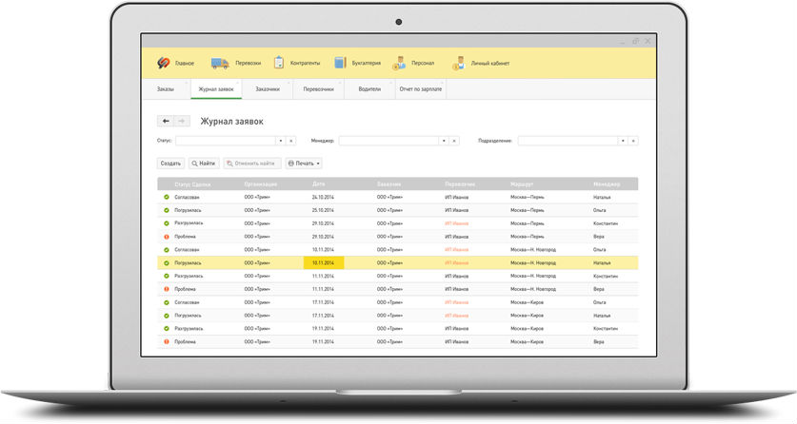Select the highlighted yellow 10.11.2014 date cell
Image resolution: width=797 pixels, height=424 pixels.
(324, 262)
